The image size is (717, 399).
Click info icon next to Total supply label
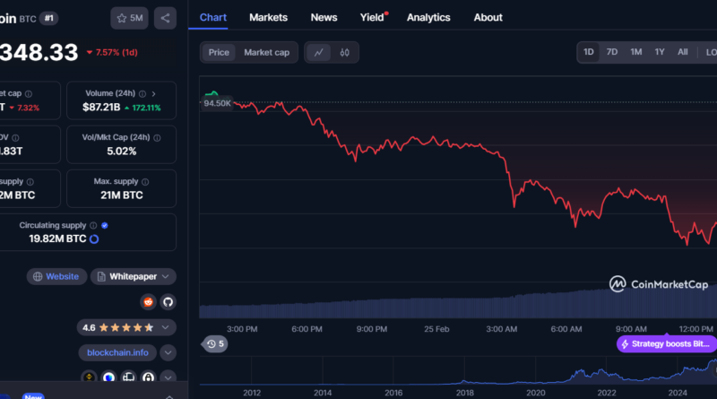[30, 182]
